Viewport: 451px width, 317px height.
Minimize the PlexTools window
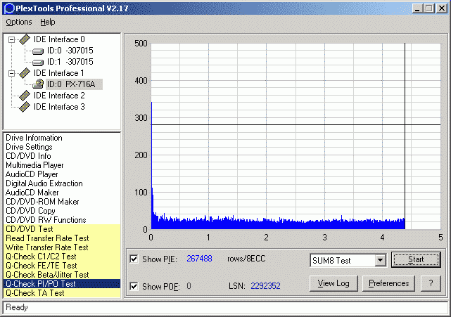(417, 8)
